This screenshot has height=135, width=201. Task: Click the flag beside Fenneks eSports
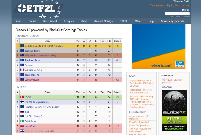tap(22, 107)
